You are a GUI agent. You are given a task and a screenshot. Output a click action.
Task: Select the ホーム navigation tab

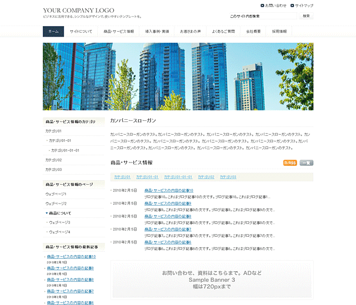(x=53, y=32)
